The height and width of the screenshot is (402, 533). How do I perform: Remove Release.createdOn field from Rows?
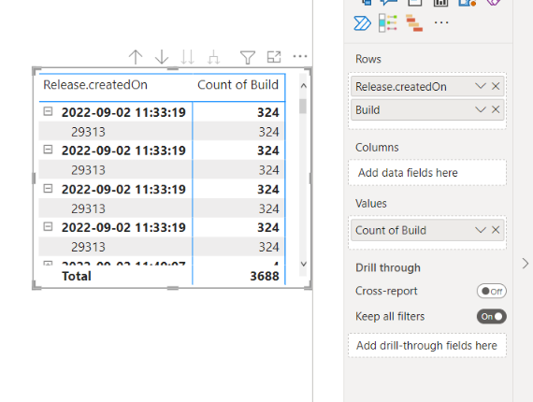[x=496, y=86]
